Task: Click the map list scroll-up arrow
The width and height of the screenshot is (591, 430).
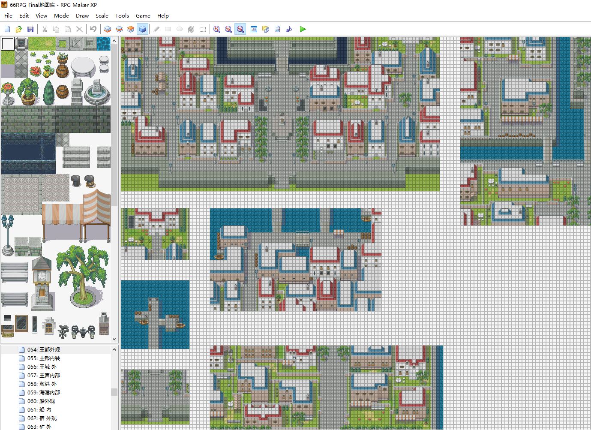Action: 114,349
